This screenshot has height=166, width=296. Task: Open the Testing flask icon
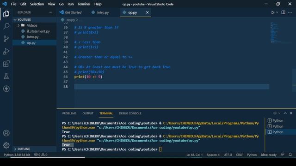pos(6,76)
